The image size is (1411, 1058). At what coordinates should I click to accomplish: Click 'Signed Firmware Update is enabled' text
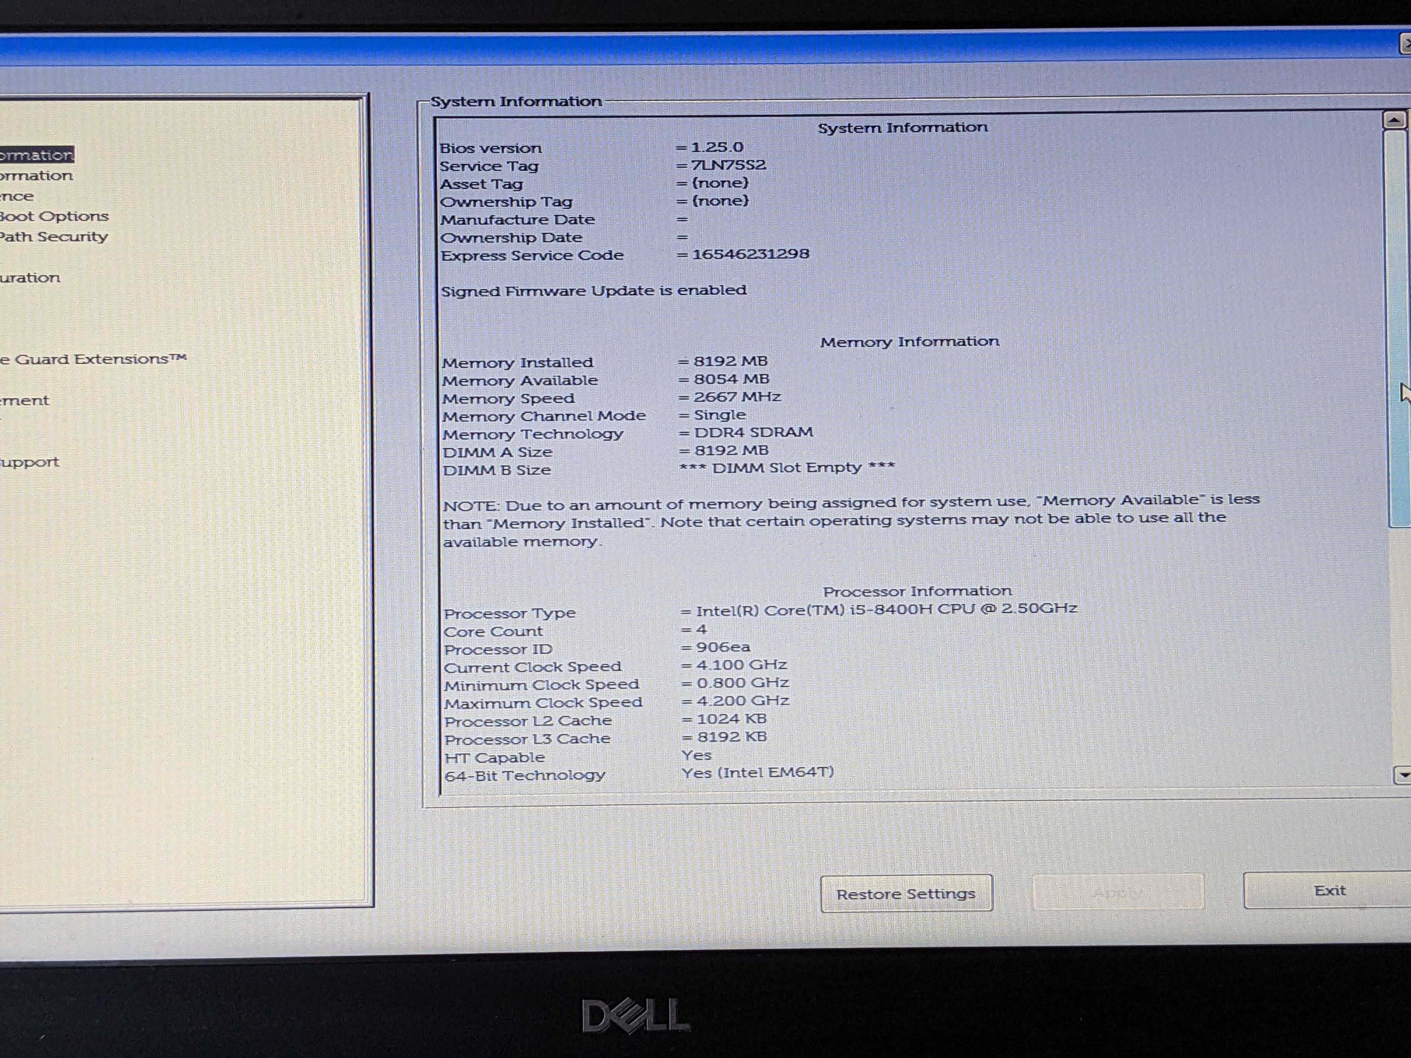593,291
